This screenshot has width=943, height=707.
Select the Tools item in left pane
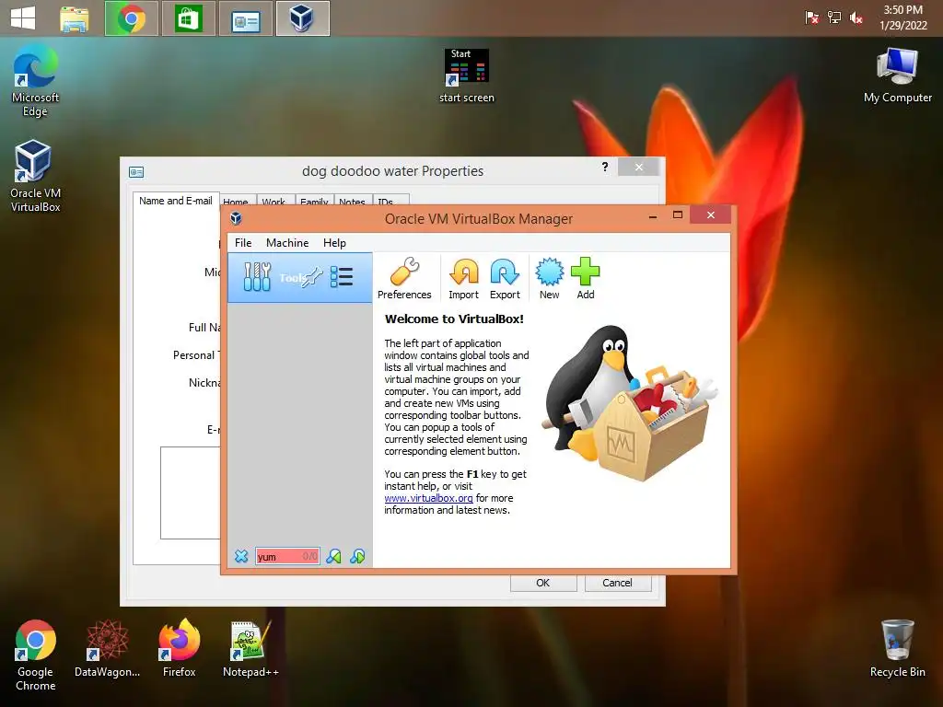pyautogui.click(x=299, y=277)
